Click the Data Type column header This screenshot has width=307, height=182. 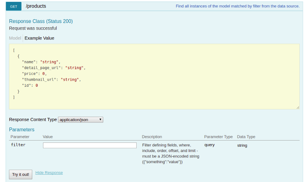tap(246, 137)
